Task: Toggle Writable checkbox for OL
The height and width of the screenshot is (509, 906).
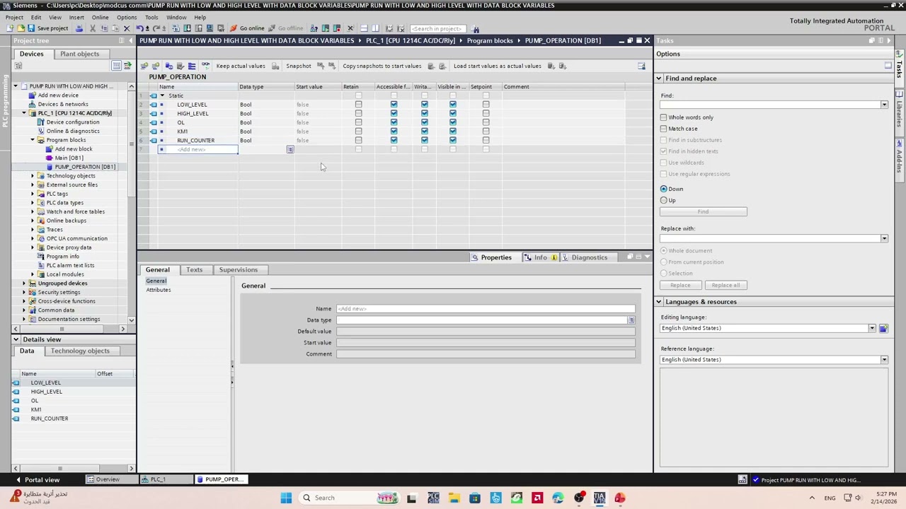Action: pyautogui.click(x=424, y=122)
